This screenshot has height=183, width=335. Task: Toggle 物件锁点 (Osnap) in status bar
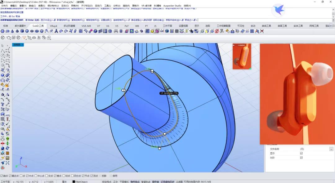coord(135,182)
